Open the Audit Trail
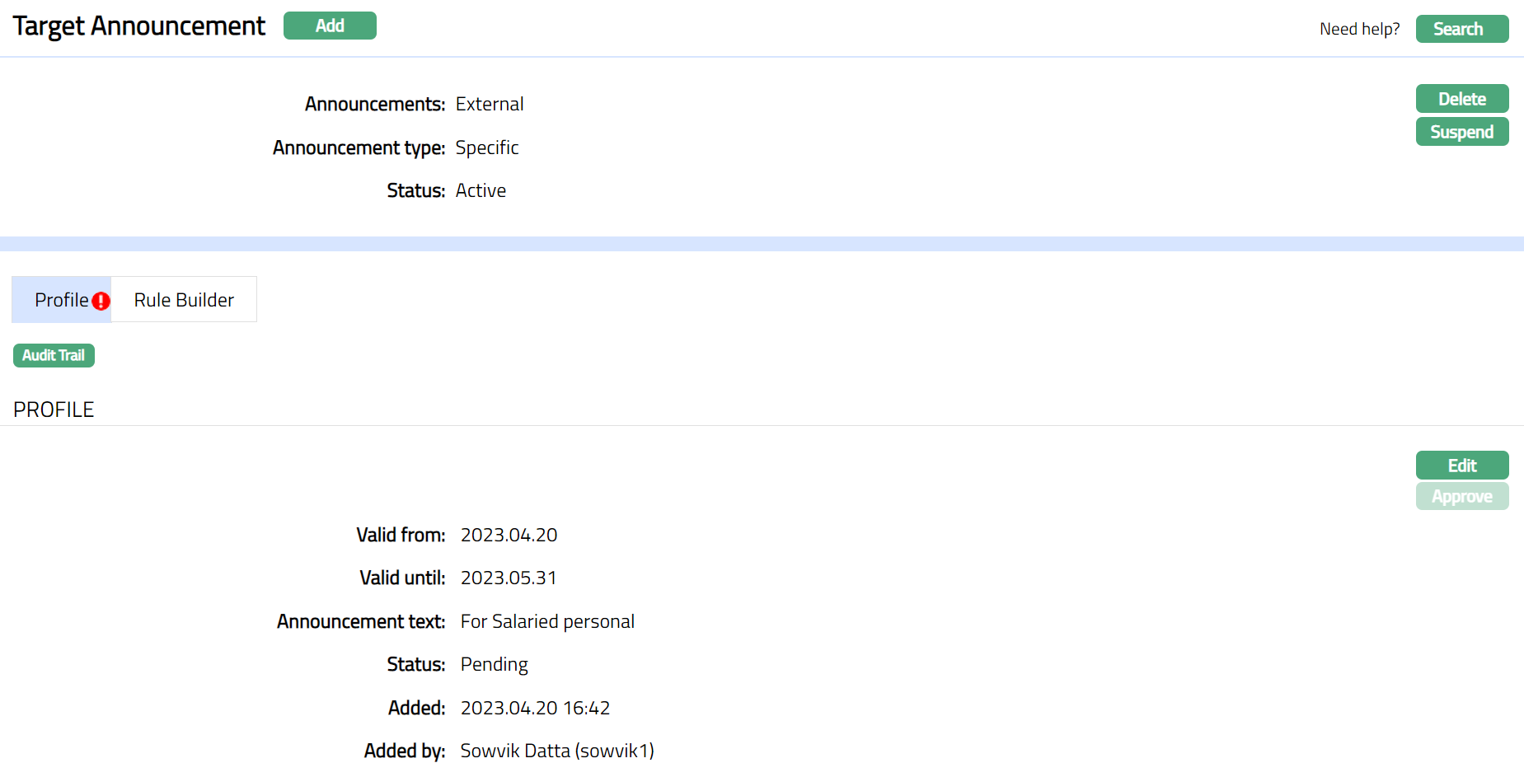This screenshot has width=1524, height=777. coord(54,355)
